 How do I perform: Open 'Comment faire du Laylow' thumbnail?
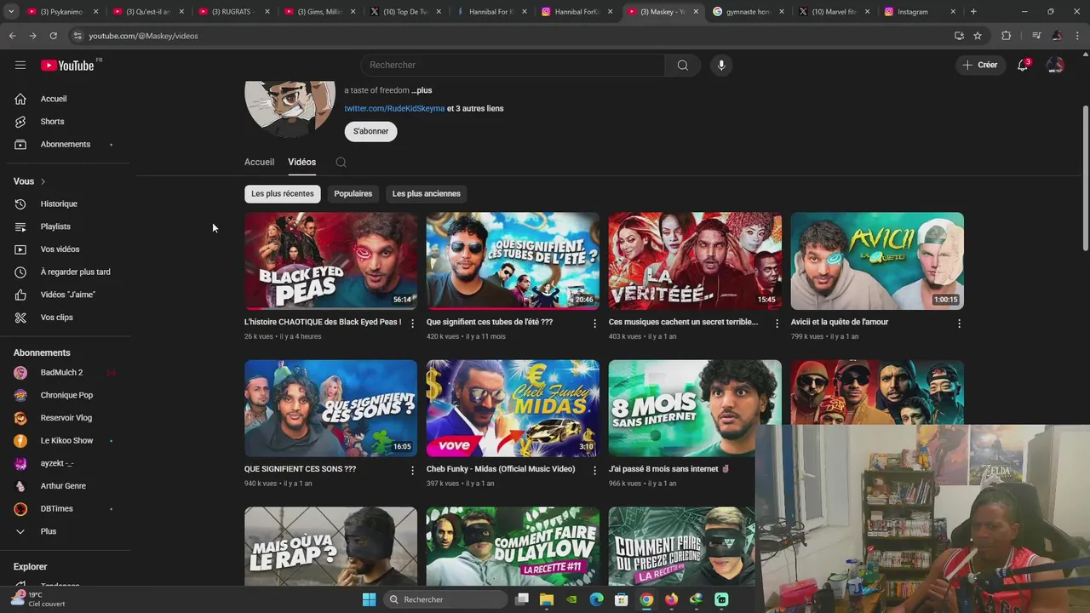point(513,547)
